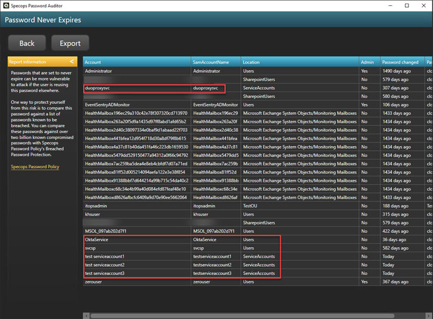Click the horizontal scrollbar thumb

pos(241,315)
